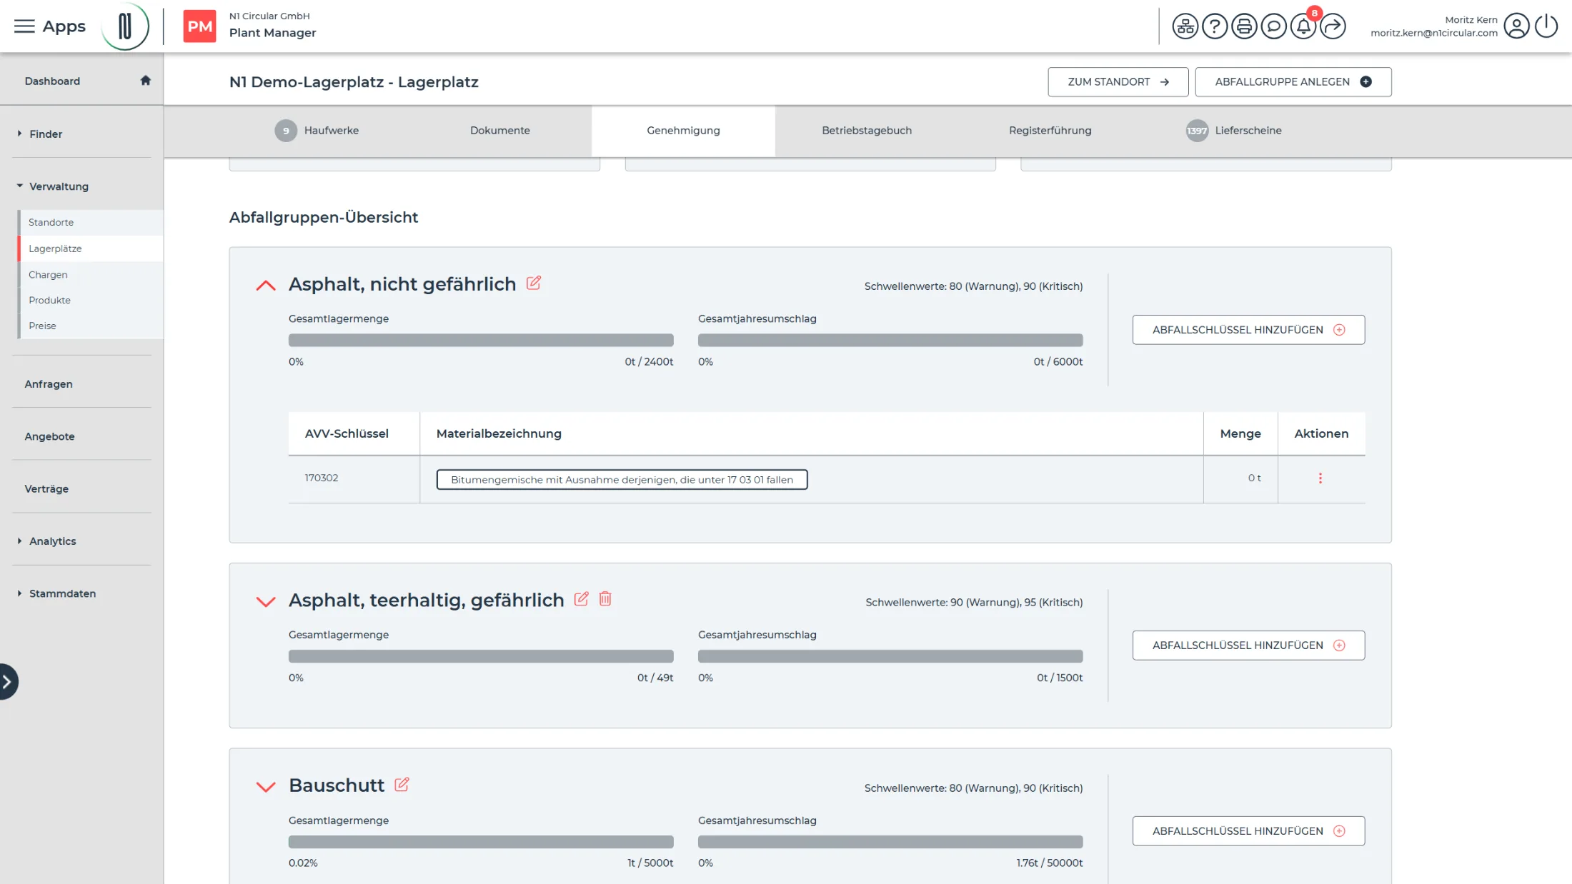Click the 9 badge beside Haufwerke
The height and width of the screenshot is (884, 1572).
[x=286, y=131]
